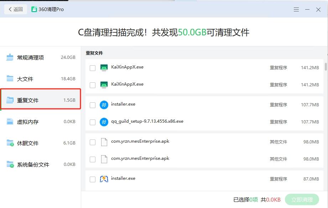
Task: Click the second KaiXinAppX.exe app icon
Action: [104, 85]
